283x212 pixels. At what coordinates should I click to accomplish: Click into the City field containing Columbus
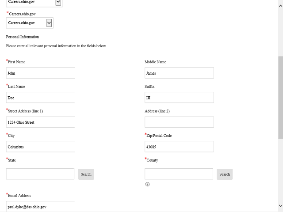tap(41, 147)
